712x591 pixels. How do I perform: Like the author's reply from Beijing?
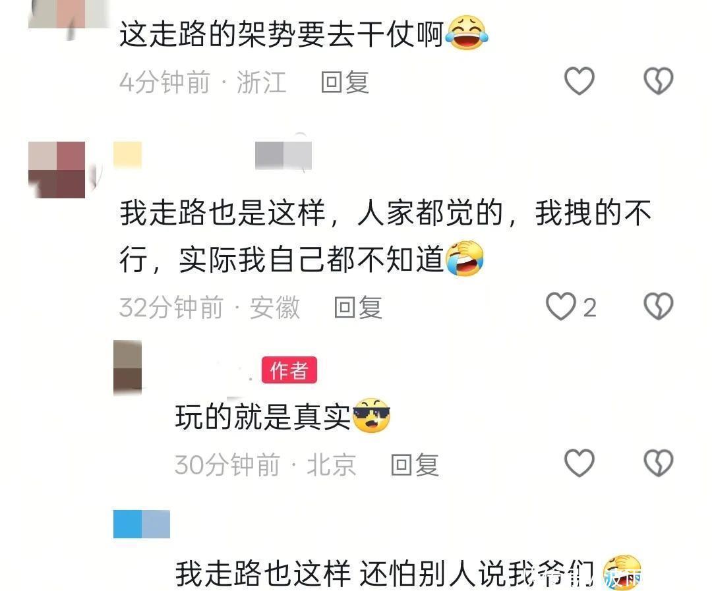579,463
